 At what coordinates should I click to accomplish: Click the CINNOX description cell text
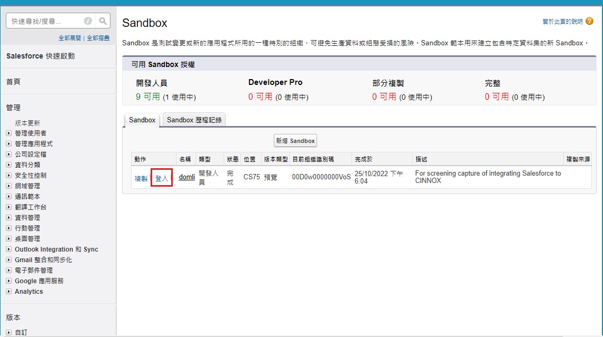[x=488, y=177]
